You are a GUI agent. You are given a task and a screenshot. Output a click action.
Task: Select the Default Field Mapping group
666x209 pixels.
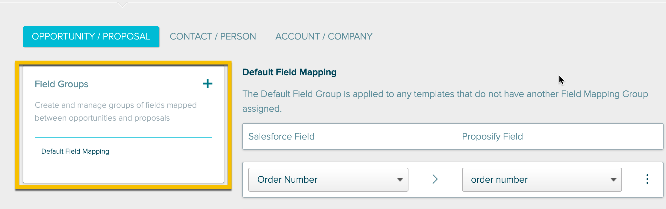123,151
